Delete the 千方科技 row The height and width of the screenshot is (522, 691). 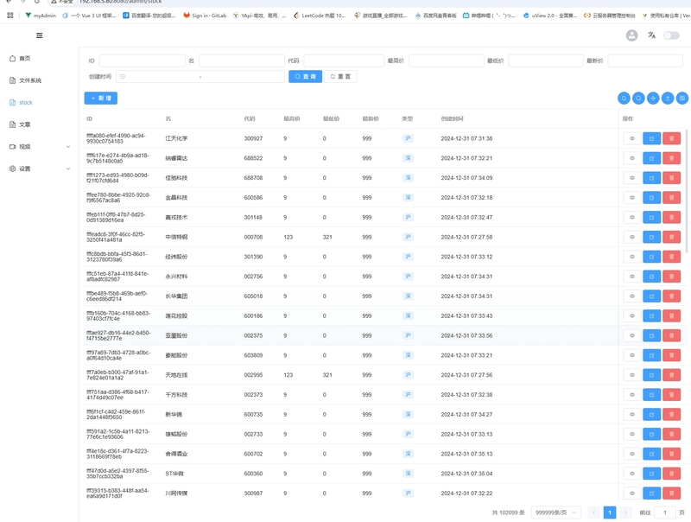pyautogui.click(x=672, y=395)
